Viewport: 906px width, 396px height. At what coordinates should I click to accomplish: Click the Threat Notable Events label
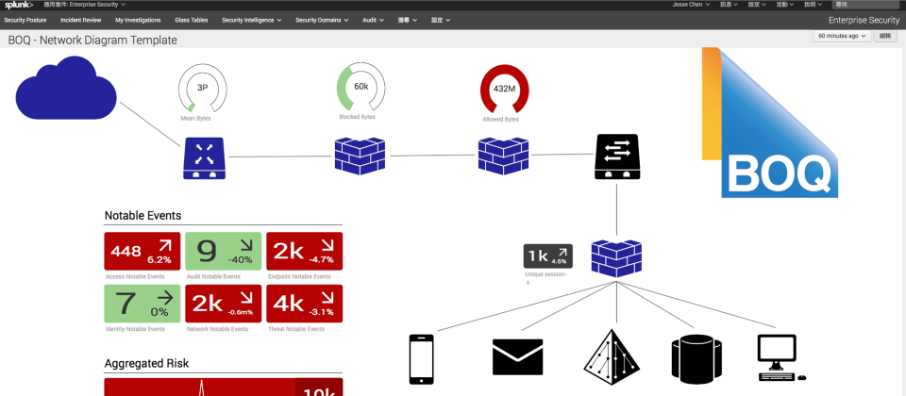[x=296, y=329]
